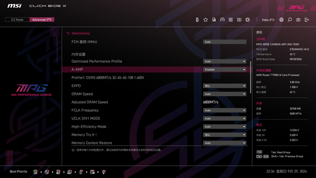Open Memory Context Restore dropdown
Image resolution: width=316 pixels, height=178 pixels.
(x=225, y=143)
